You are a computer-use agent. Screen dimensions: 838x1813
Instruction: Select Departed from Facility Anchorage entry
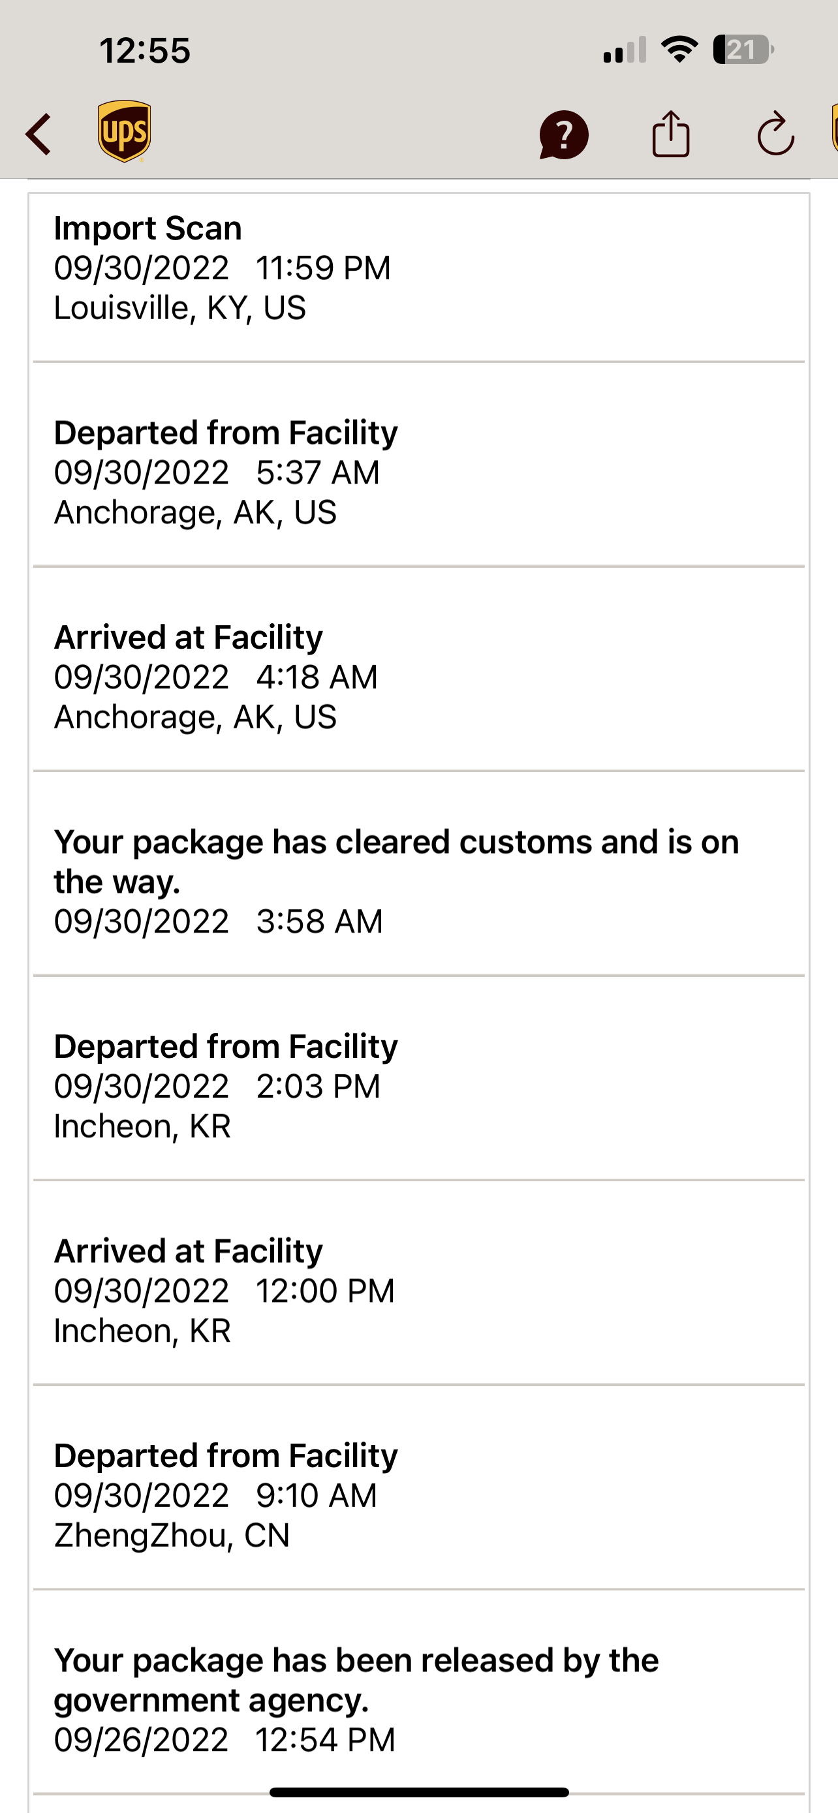click(418, 473)
